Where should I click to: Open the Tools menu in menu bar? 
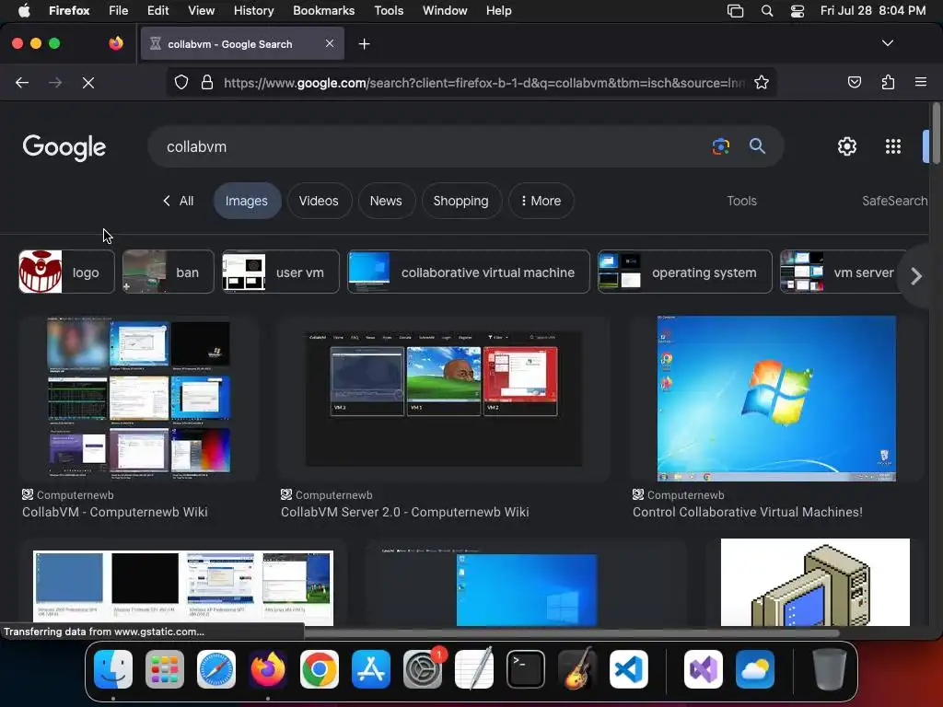point(389,11)
